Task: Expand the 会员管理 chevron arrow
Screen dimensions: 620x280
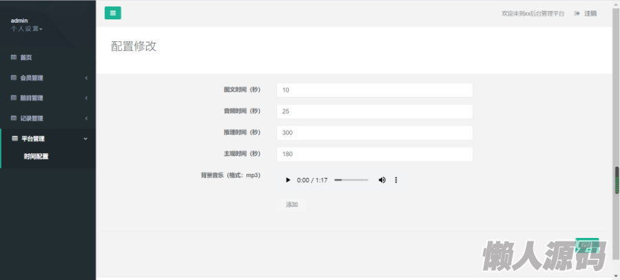Action: pyautogui.click(x=86, y=78)
